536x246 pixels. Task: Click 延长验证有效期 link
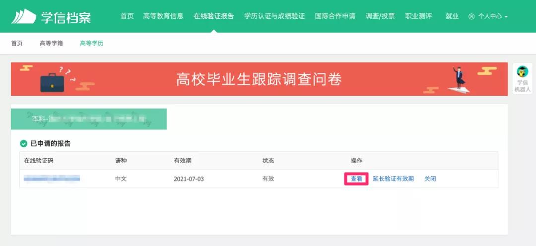pyautogui.click(x=393, y=179)
